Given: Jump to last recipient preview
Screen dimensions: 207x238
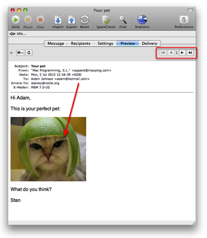Looking at the screenshot, I should [x=190, y=53].
